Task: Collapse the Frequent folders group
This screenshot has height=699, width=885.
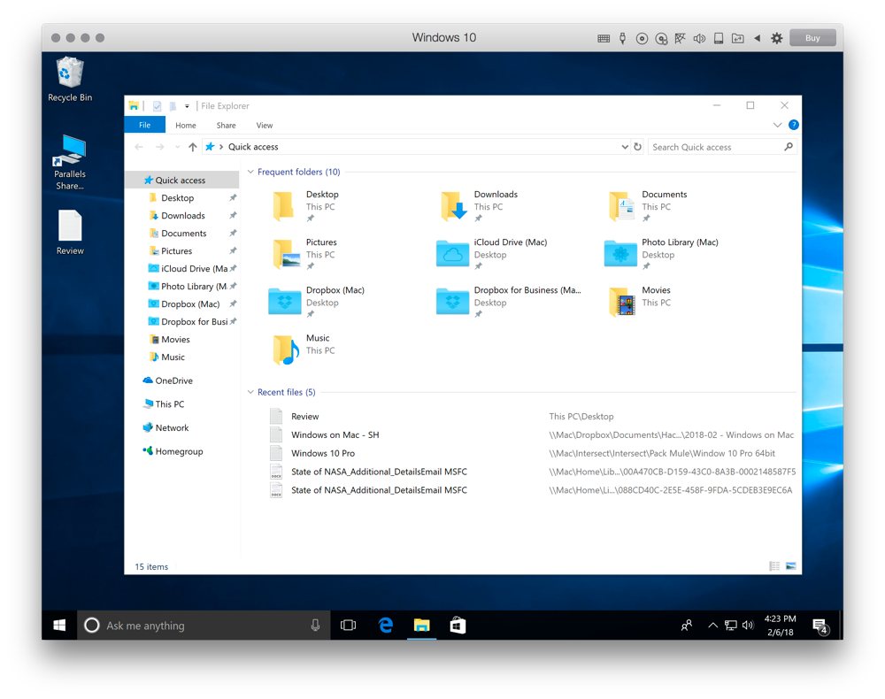Action: click(250, 172)
